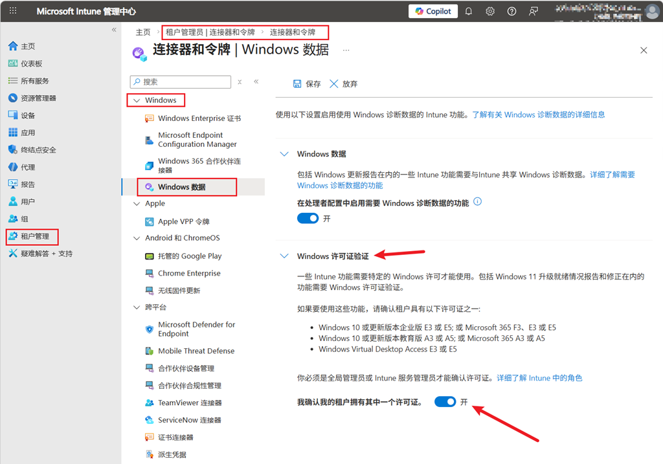This screenshot has height=464, width=663.
Task: Click the Save disk icon
Action: tap(297, 84)
